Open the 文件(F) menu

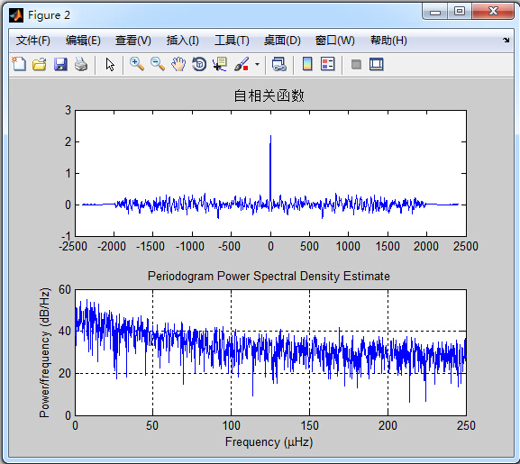(32, 41)
